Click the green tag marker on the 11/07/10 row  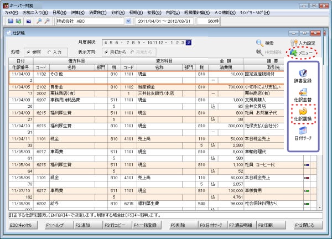[307, 191]
